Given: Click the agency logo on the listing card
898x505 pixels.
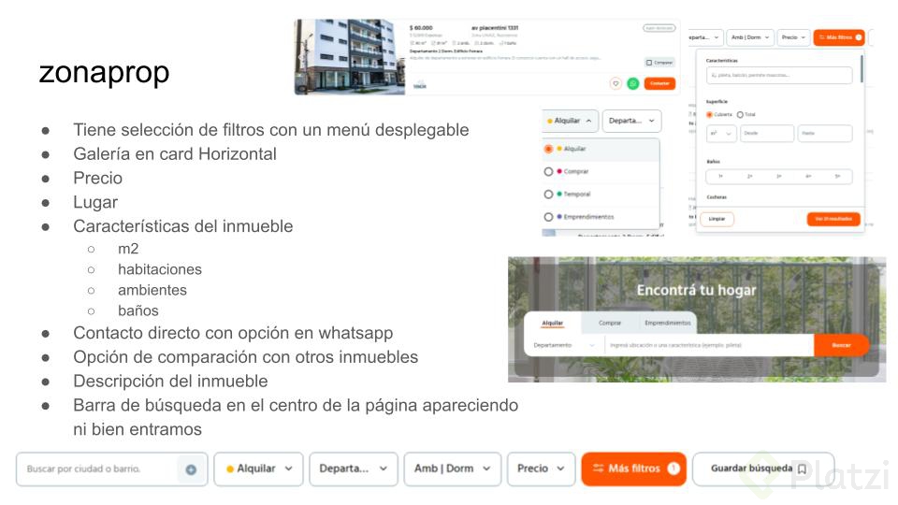Looking at the screenshot, I should pos(420,85).
